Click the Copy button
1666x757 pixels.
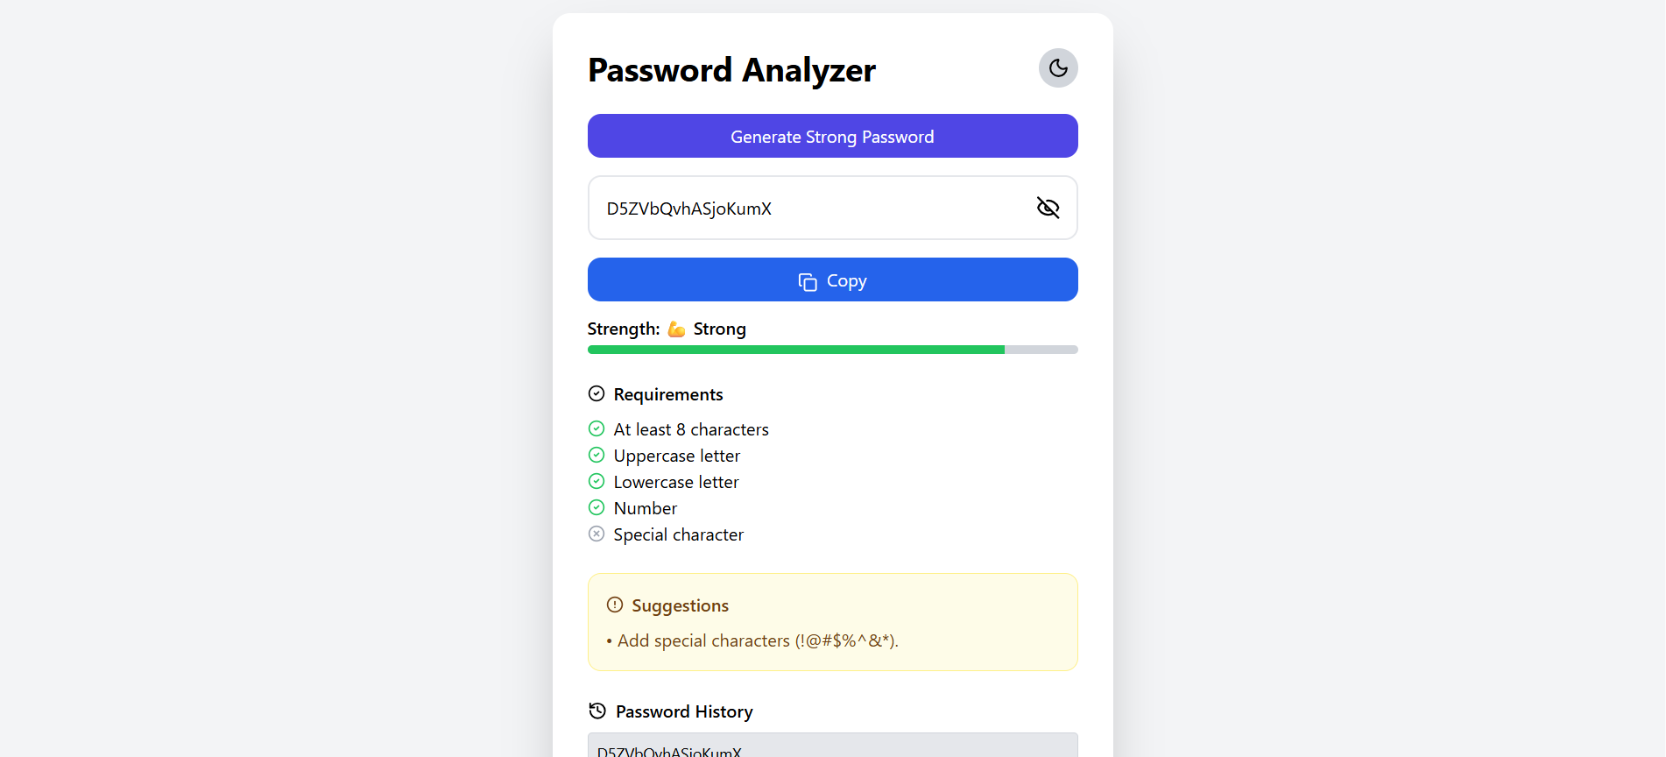click(832, 279)
